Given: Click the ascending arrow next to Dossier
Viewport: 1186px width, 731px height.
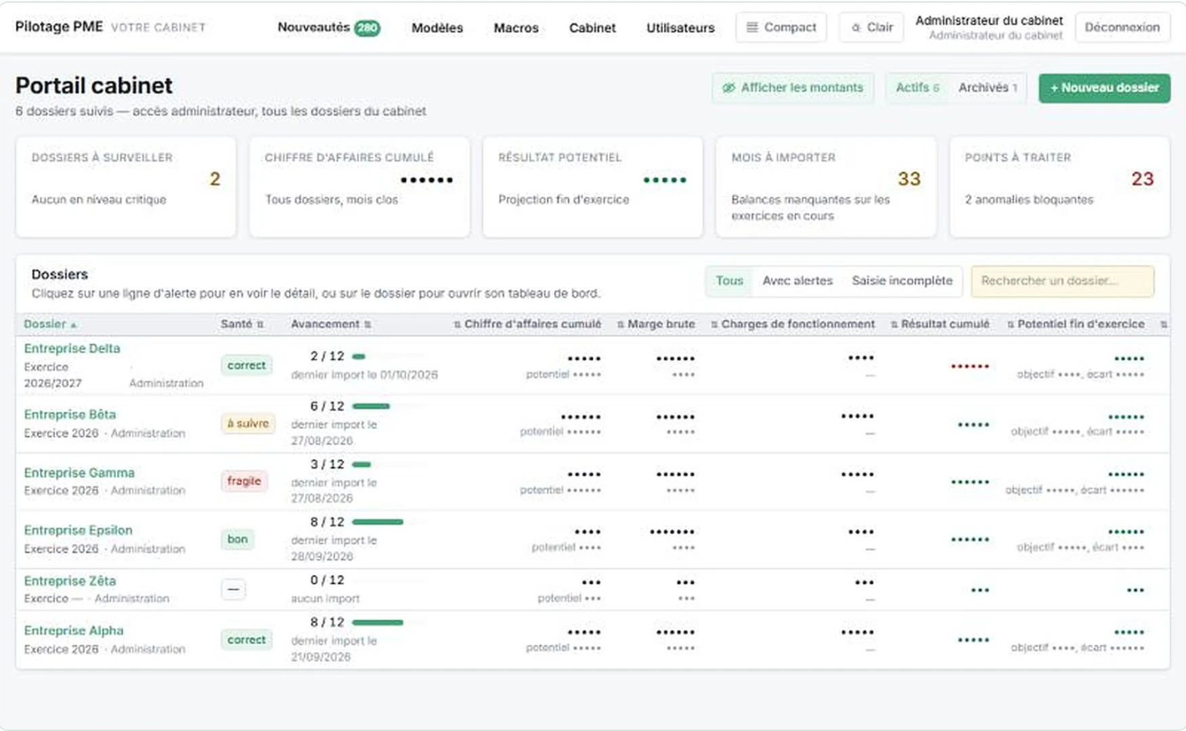Looking at the screenshot, I should [74, 326].
